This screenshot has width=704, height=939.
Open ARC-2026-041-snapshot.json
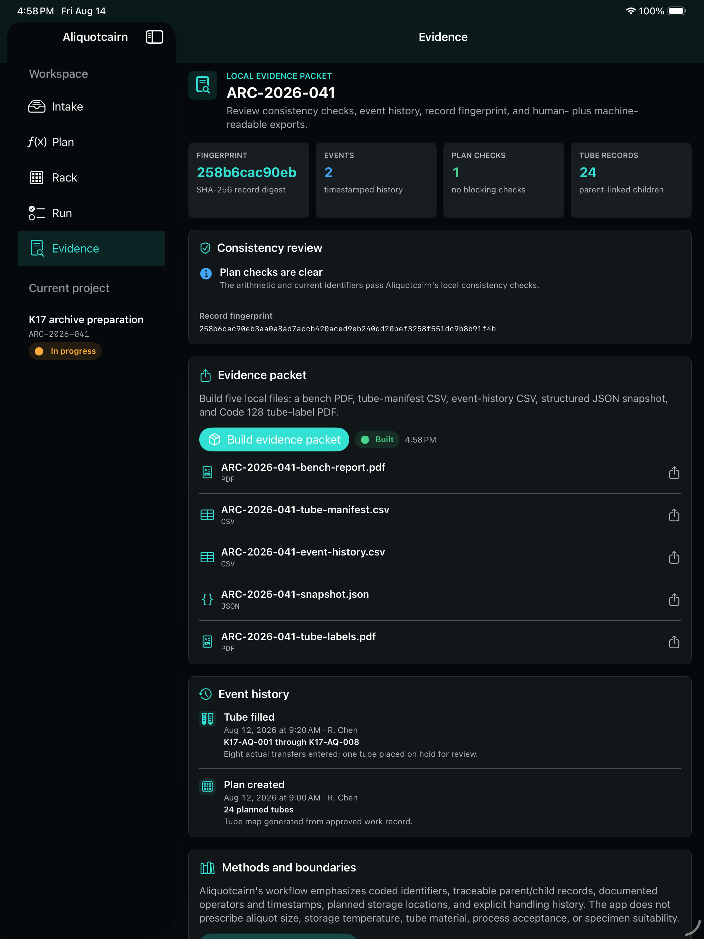point(295,594)
